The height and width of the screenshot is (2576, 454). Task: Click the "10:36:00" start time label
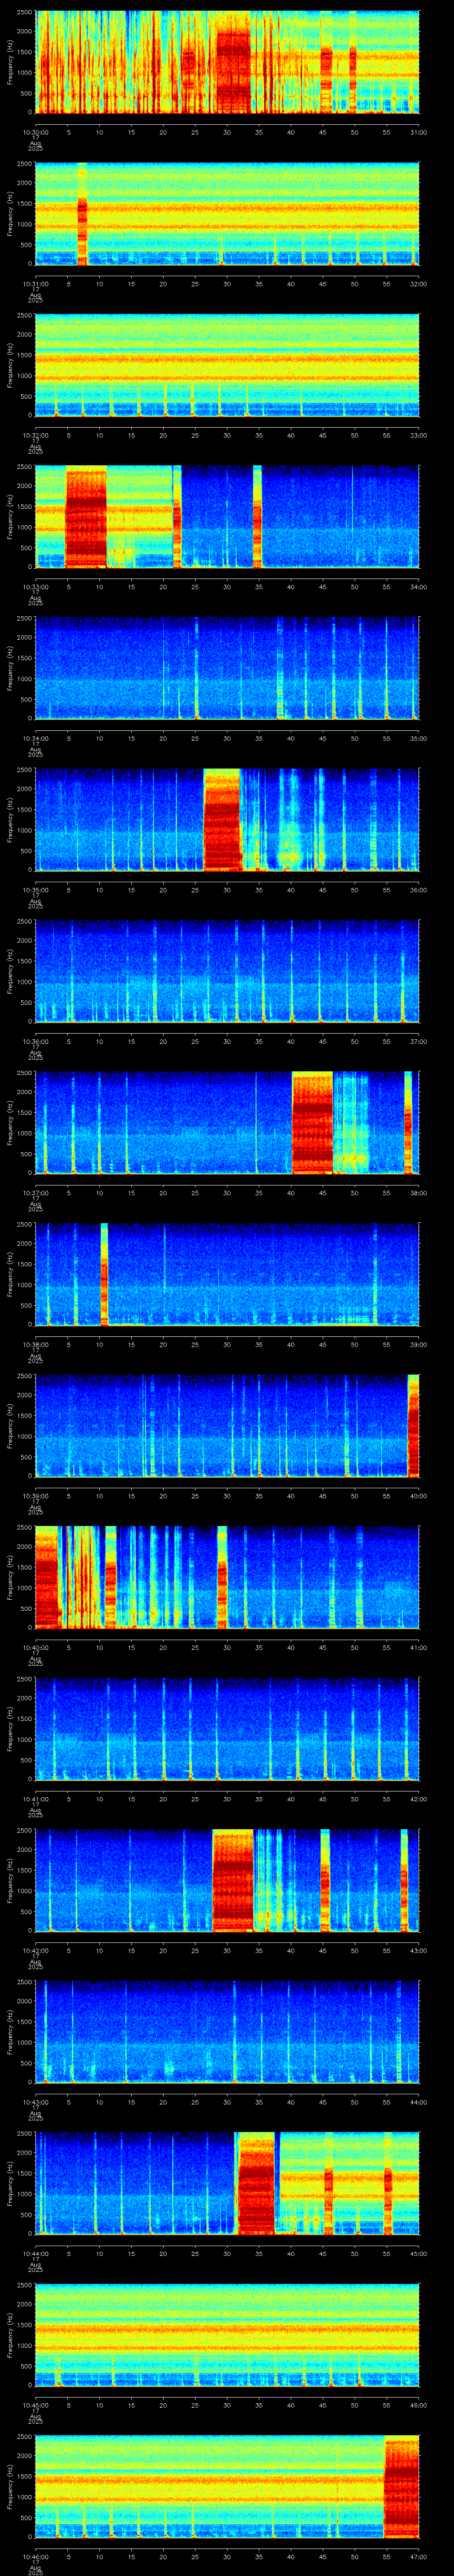tap(35, 1041)
